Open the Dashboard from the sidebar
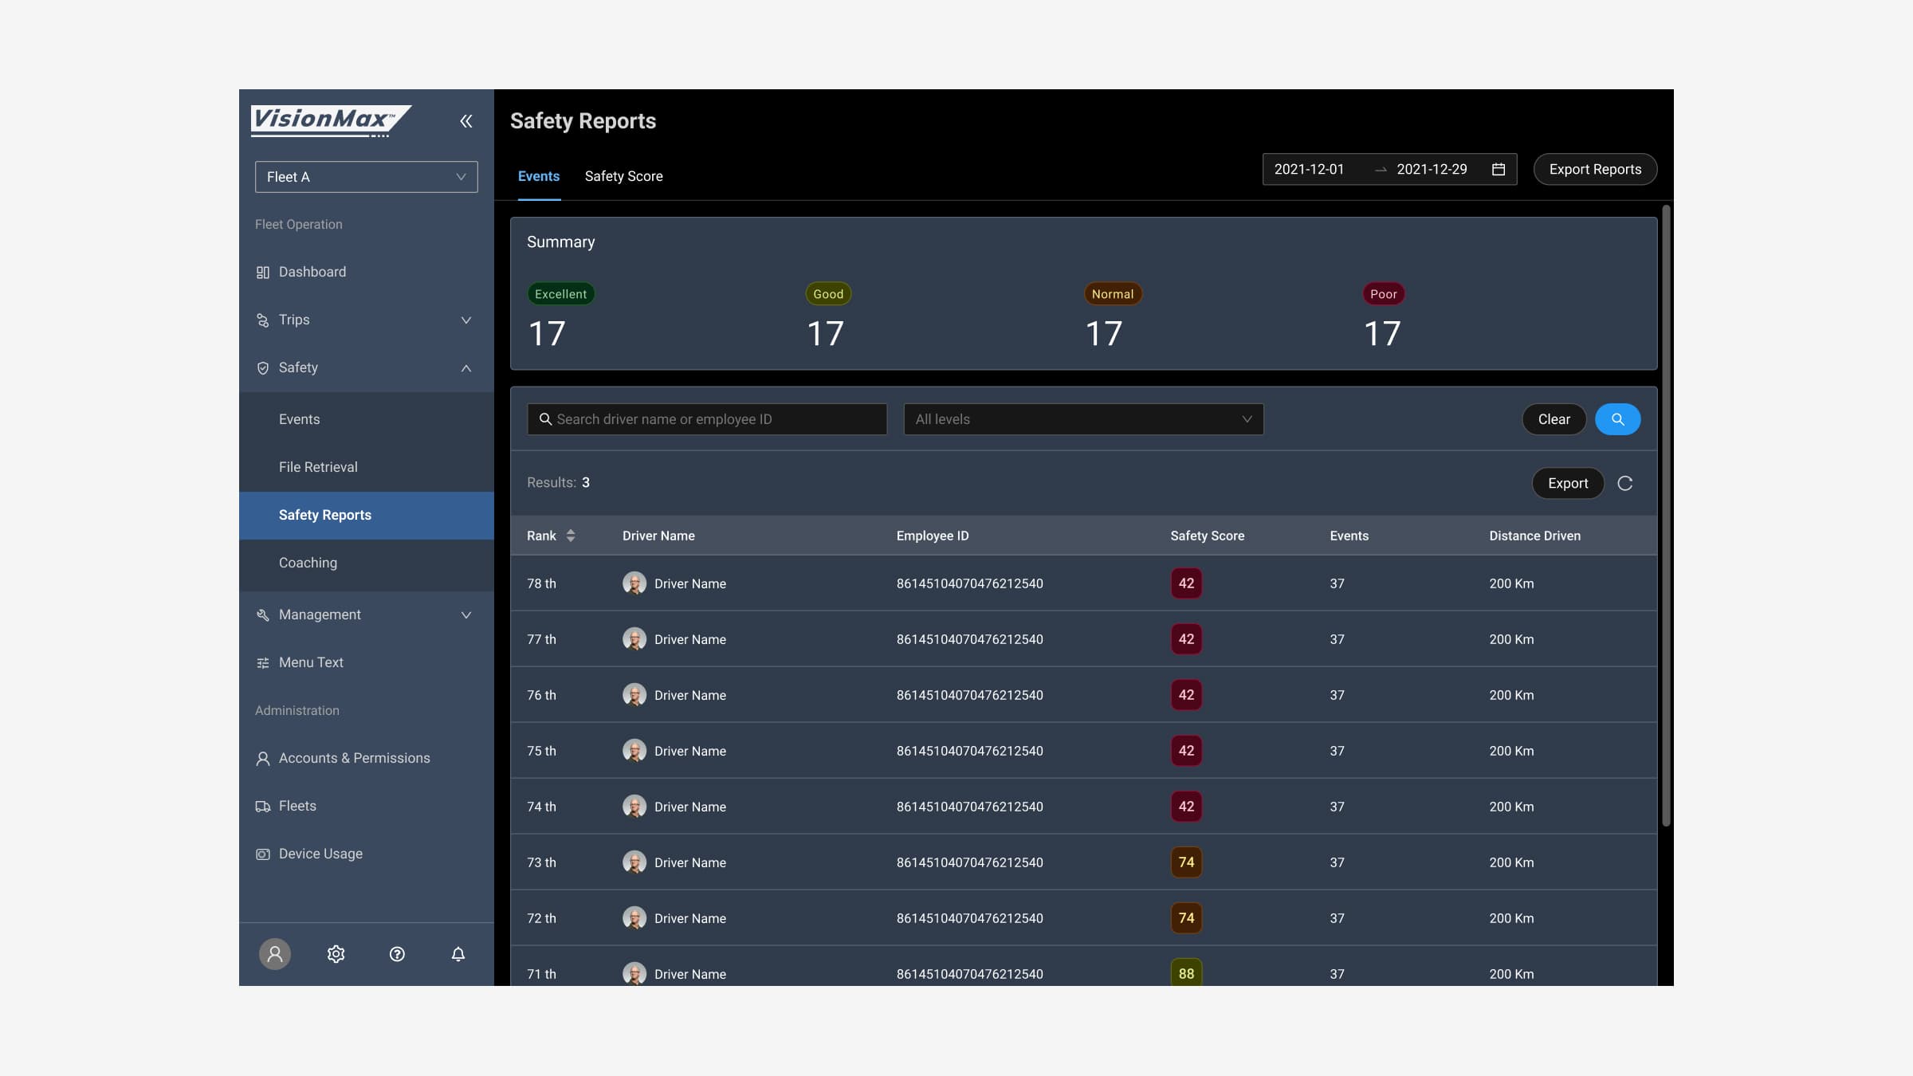This screenshot has width=1913, height=1076. pyautogui.click(x=312, y=272)
